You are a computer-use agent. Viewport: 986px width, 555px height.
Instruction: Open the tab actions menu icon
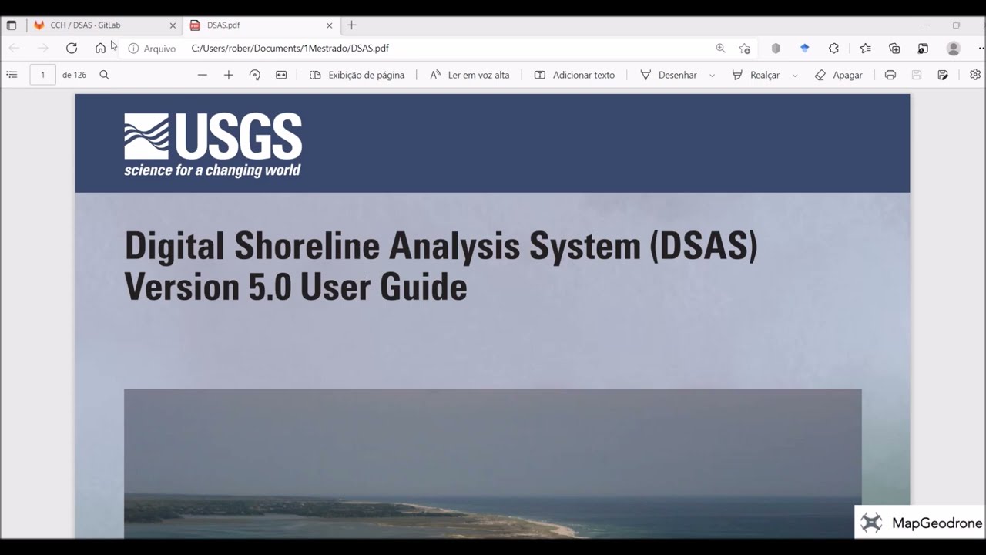(12, 25)
